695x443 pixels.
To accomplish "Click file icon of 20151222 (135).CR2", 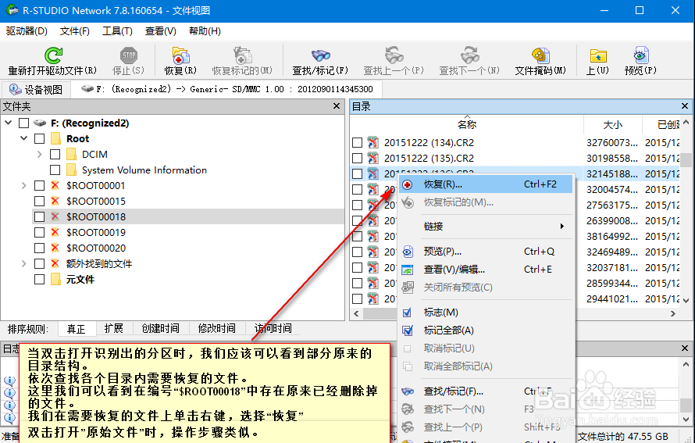I will click(x=373, y=158).
